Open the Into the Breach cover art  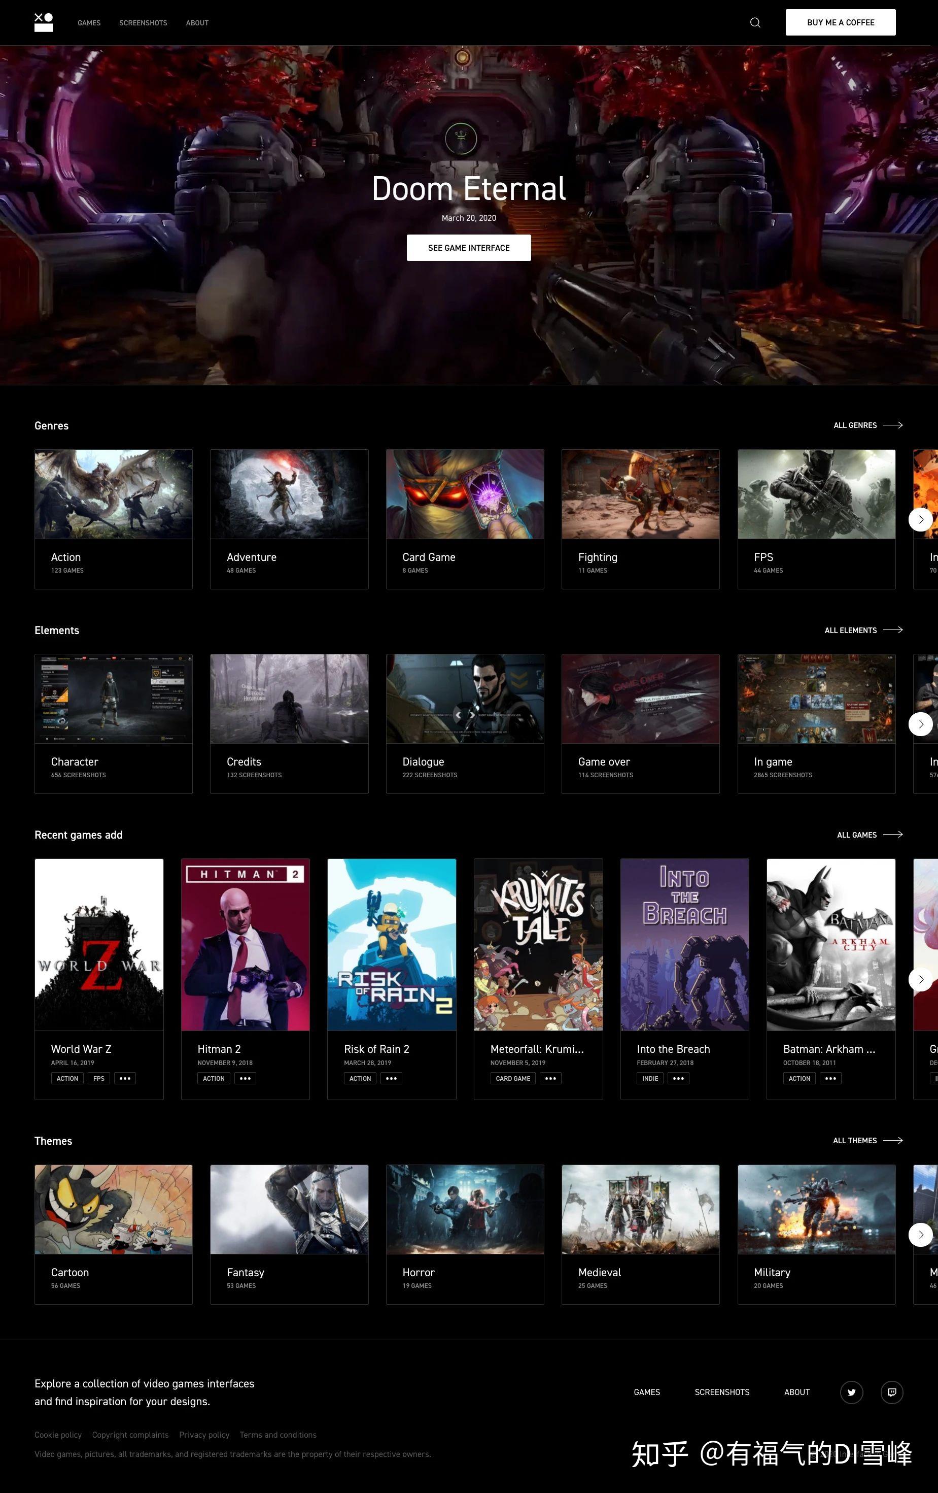pyautogui.click(x=685, y=944)
